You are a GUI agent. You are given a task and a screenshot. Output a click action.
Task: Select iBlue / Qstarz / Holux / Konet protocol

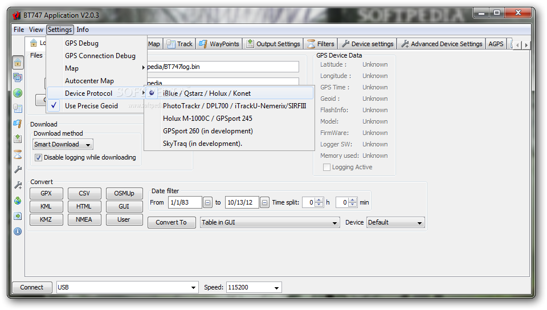click(229, 93)
